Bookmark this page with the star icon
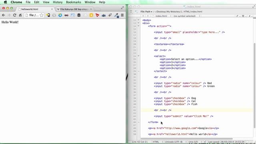Image resolution: width=256 pixels, height=144 pixels. [42, 15]
